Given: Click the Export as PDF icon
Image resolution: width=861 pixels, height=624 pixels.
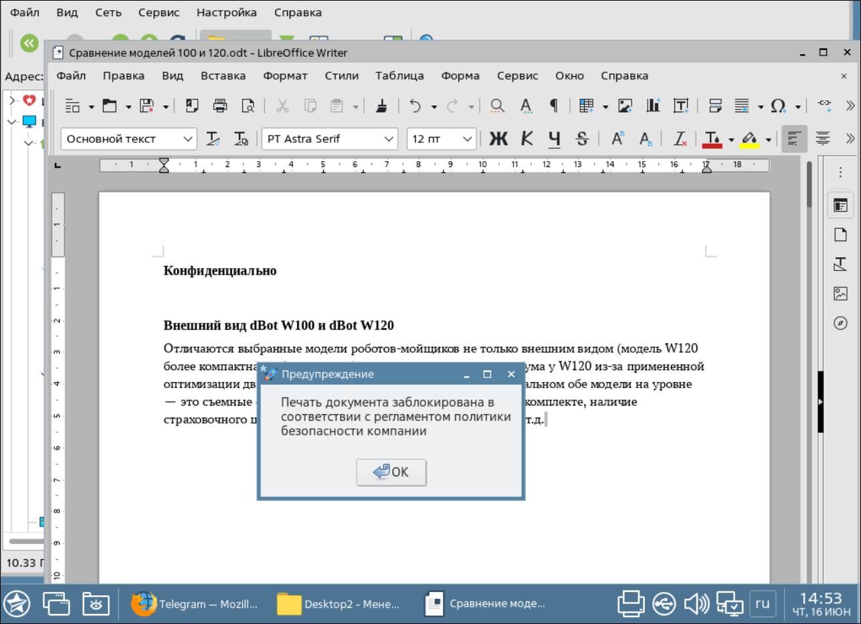Looking at the screenshot, I should coord(192,105).
